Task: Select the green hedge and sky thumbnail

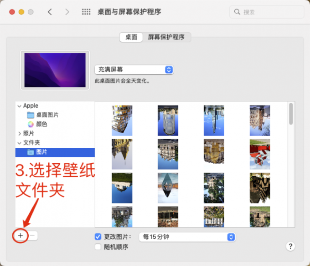Action: click(122, 188)
